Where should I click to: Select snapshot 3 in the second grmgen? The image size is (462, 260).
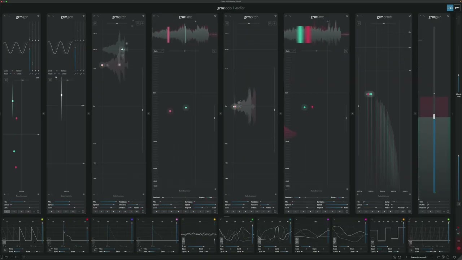pos(66,212)
